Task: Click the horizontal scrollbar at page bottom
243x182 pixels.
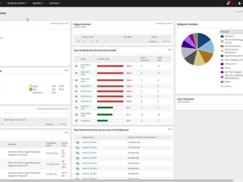Action: (x=117, y=181)
